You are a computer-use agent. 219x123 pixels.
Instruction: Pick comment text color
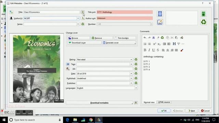pyautogui.click(x=182, y=50)
